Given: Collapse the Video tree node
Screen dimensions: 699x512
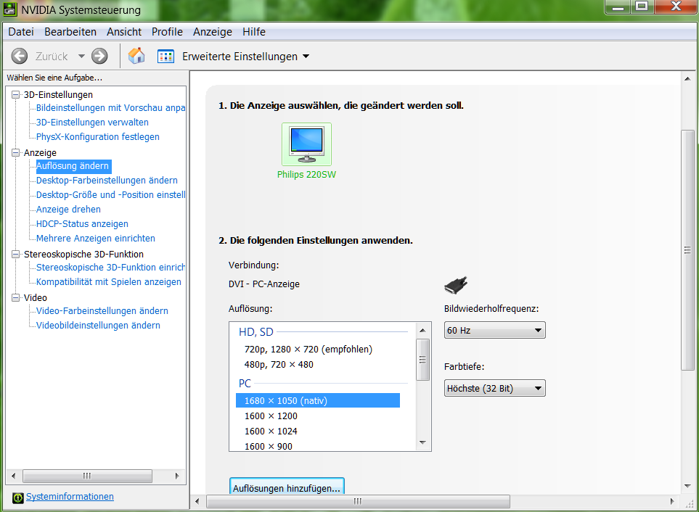Looking at the screenshot, I should point(15,297).
